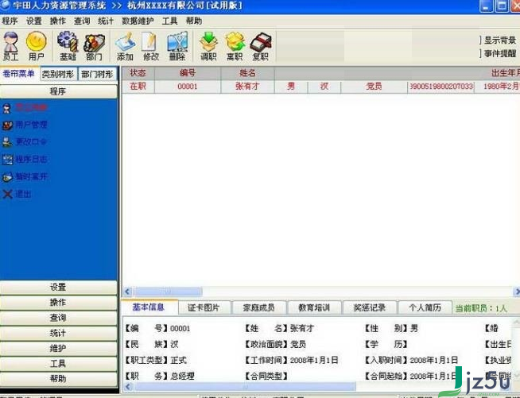
Task: Click the details panel horizontal scrollbar thumb
Action: (245, 387)
